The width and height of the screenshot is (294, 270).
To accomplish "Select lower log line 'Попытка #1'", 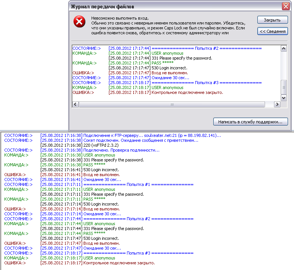I will [99, 184].
